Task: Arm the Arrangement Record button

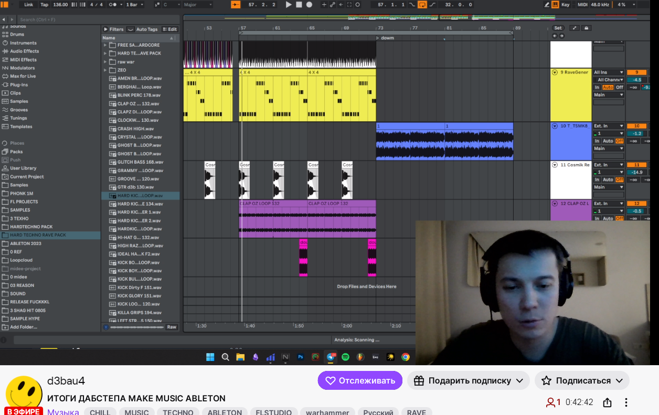Action: coord(309,5)
